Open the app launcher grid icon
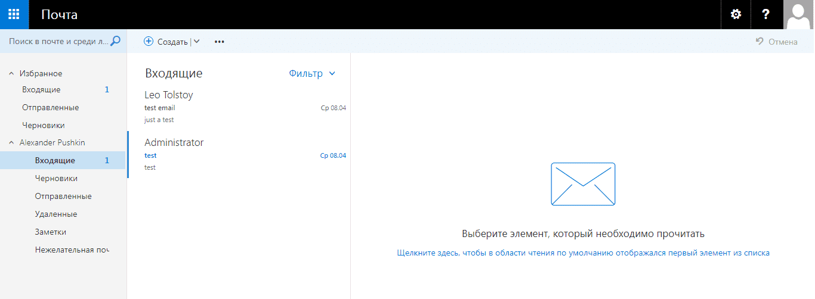Image resolution: width=815 pixels, height=299 pixels. [14, 14]
